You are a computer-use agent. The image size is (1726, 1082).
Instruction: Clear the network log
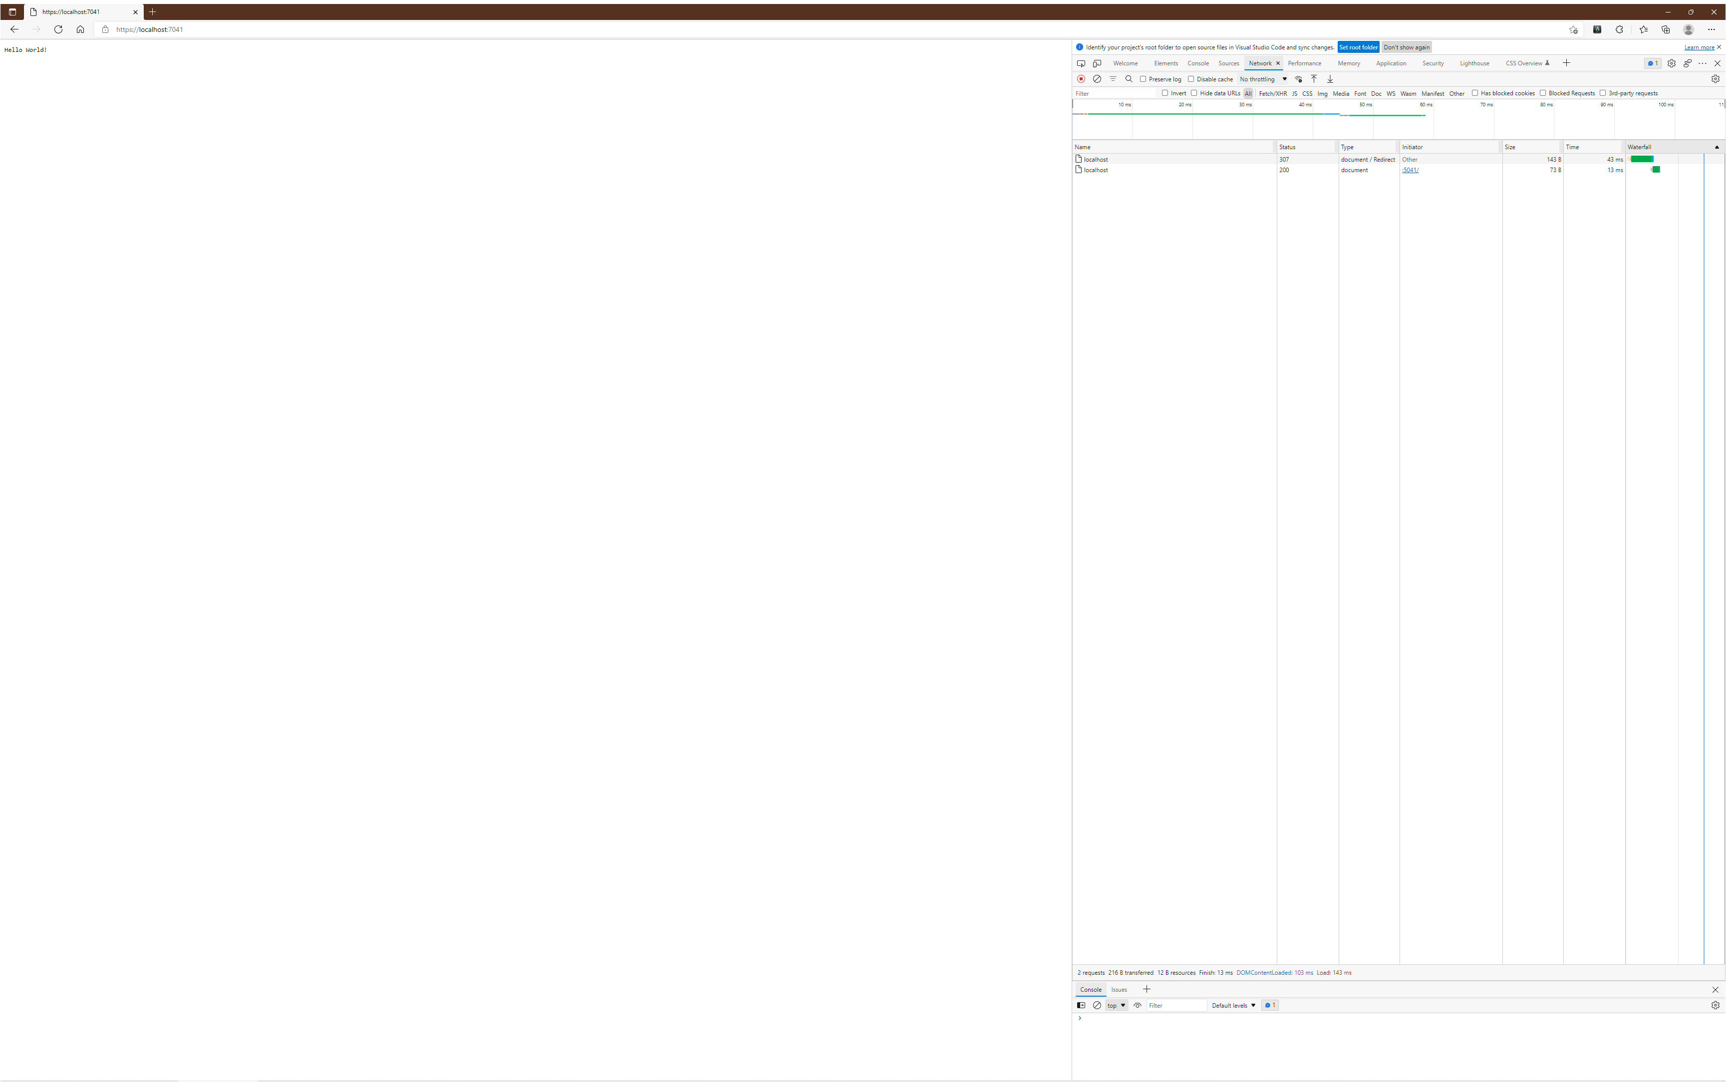point(1097,79)
